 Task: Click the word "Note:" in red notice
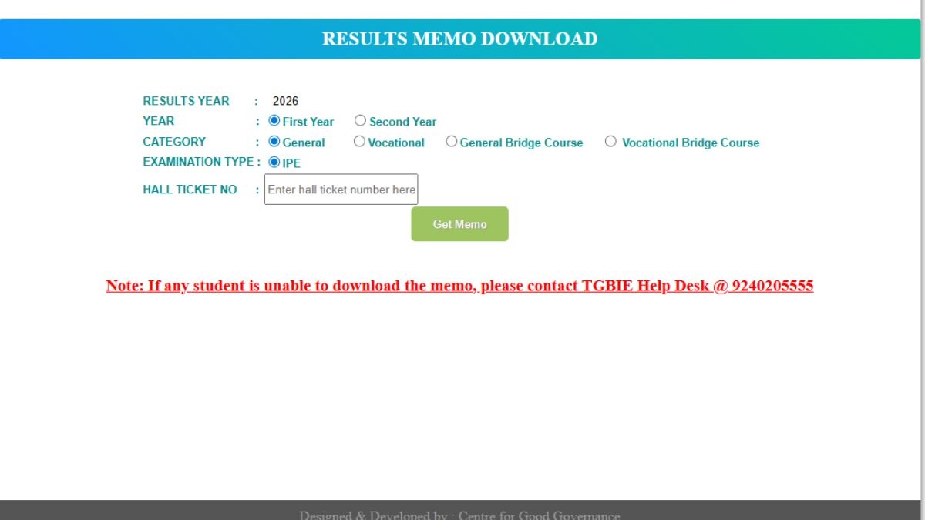click(x=125, y=286)
